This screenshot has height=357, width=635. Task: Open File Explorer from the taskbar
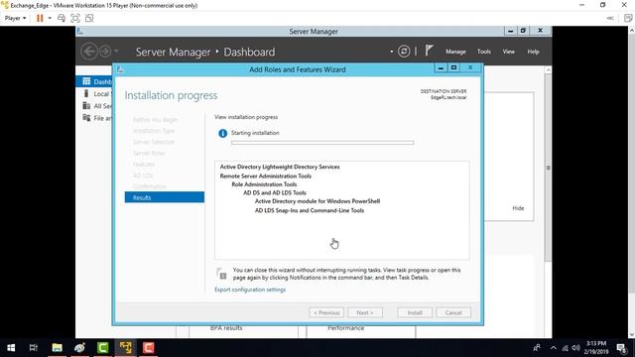tap(57, 348)
